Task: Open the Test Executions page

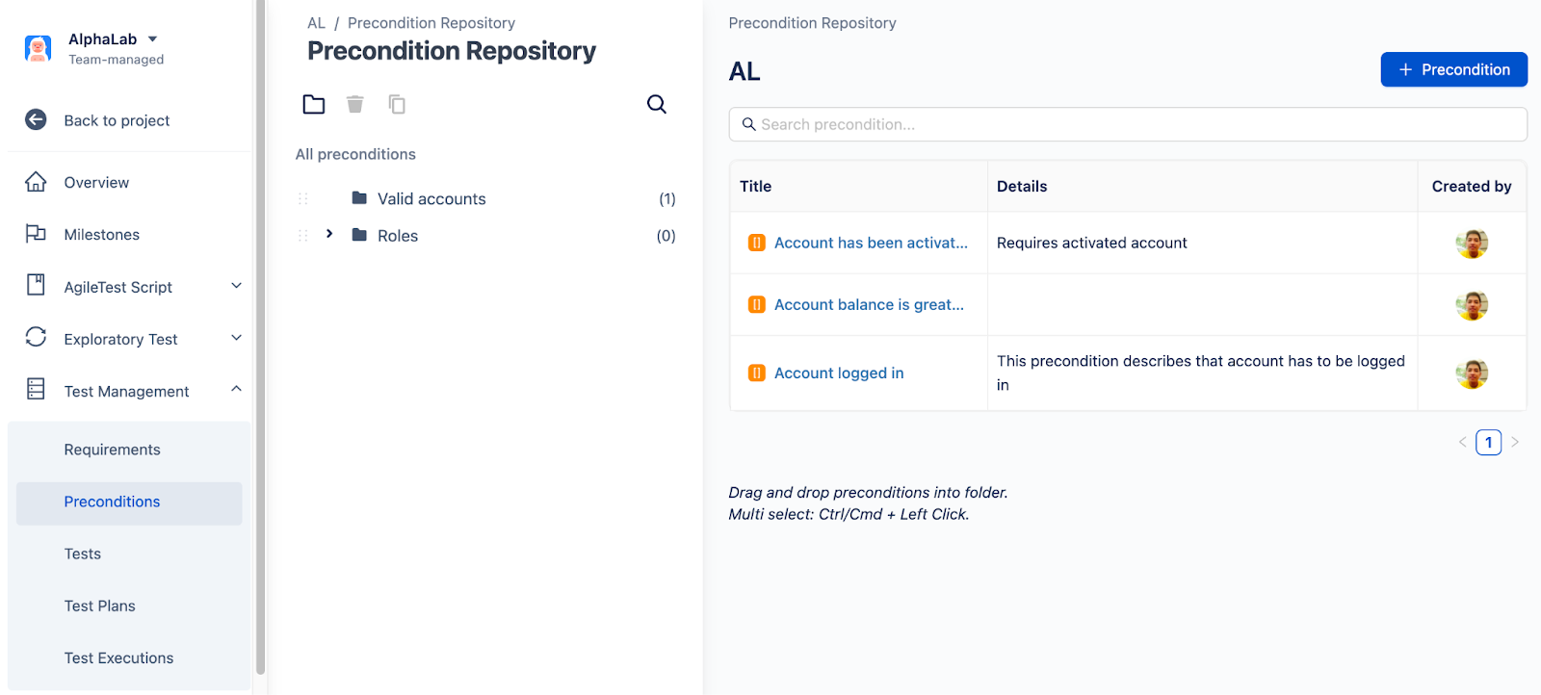Action: (x=118, y=657)
